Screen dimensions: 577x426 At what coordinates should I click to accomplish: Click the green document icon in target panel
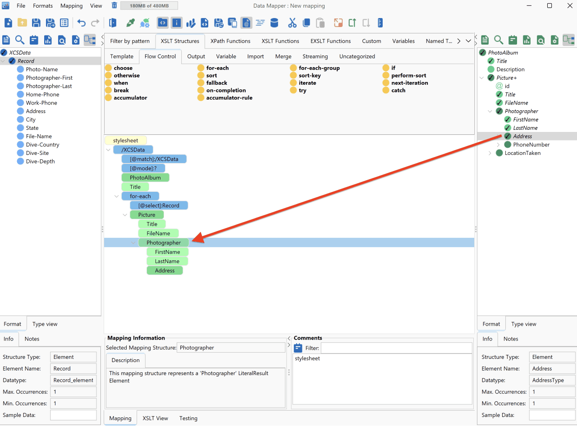[485, 40]
